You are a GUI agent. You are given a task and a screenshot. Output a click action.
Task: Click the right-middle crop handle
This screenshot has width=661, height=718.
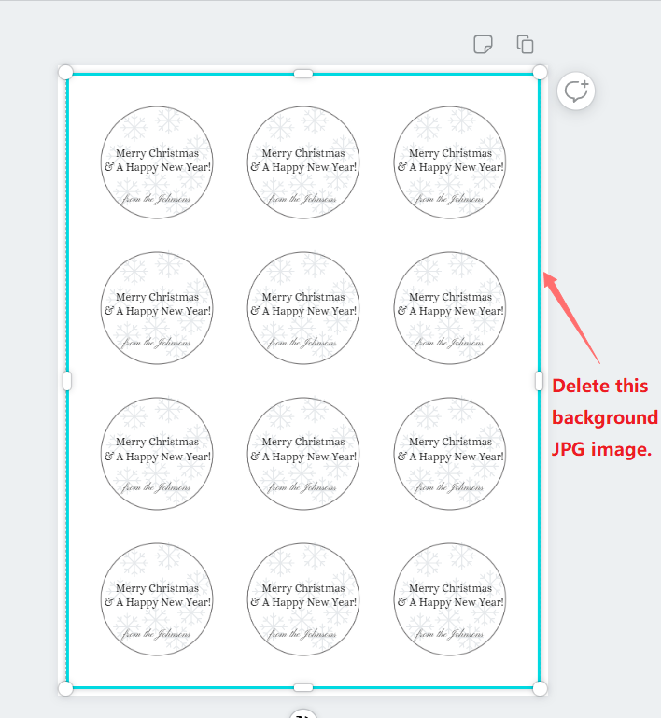(540, 381)
